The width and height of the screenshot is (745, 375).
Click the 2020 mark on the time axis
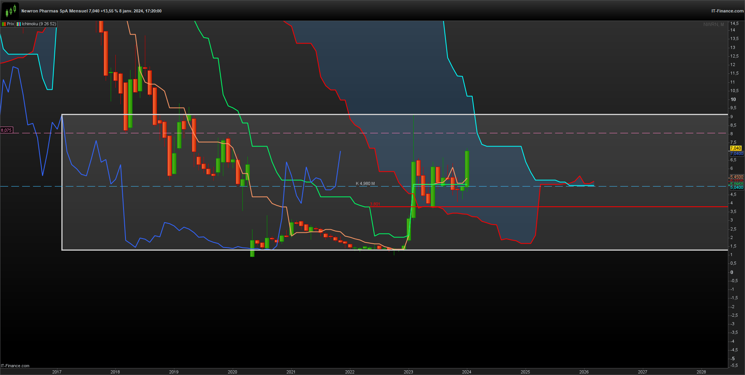[232, 372]
